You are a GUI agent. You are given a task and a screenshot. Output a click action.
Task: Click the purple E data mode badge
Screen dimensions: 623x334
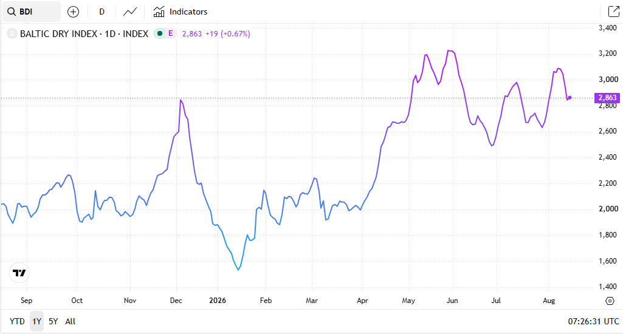point(171,34)
